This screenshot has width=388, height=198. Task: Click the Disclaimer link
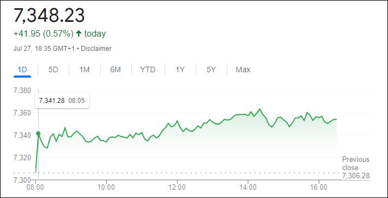96,49
